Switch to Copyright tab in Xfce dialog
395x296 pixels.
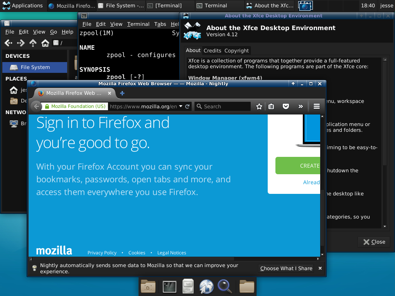[236, 50]
